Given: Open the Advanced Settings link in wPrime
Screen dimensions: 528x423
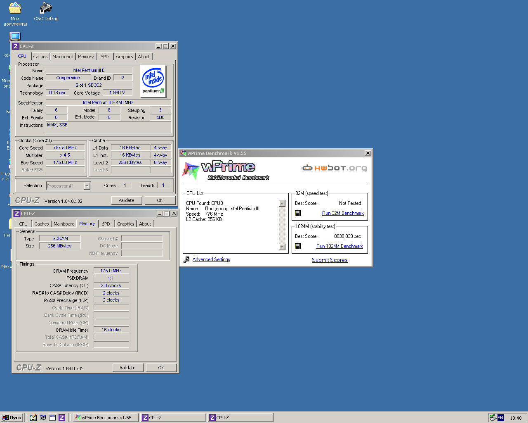Looking at the screenshot, I should [x=211, y=259].
